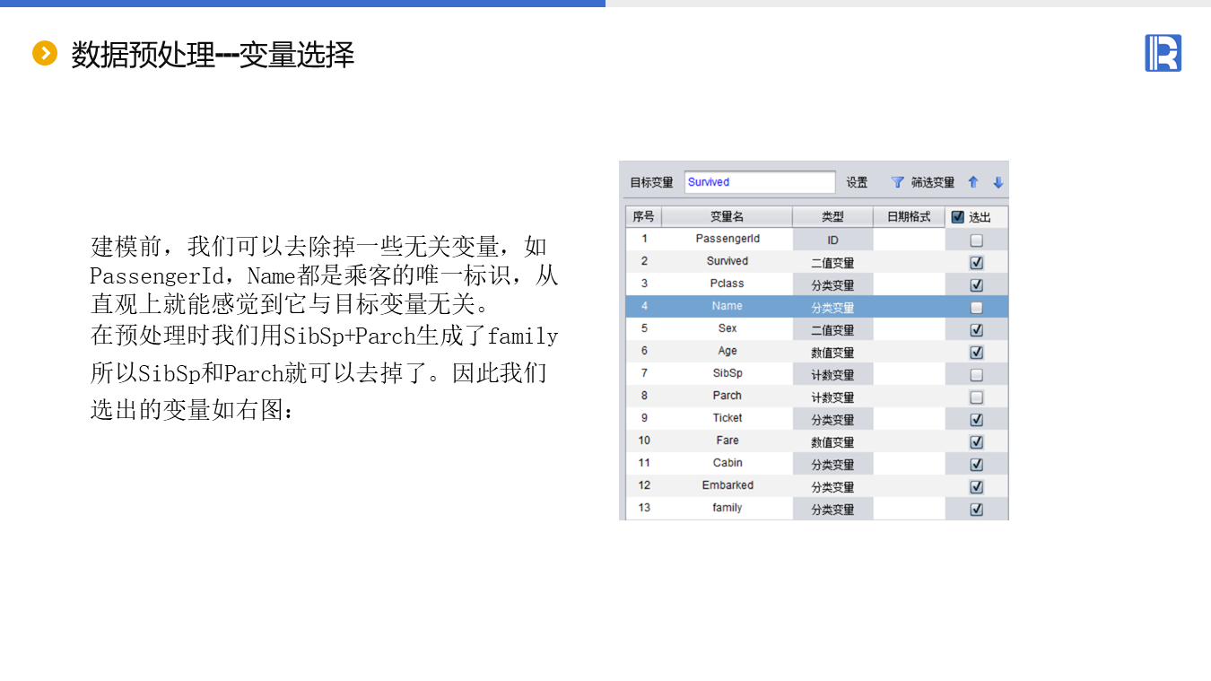Image resolution: width=1211 pixels, height=681 pixels.
Task: Uncheck the Age row checkbox
Action: 977,353
